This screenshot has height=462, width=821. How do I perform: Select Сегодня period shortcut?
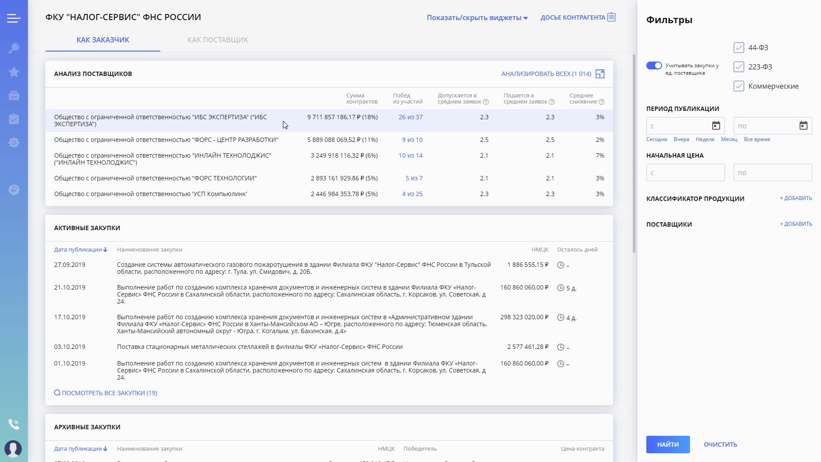coord(657,139)
